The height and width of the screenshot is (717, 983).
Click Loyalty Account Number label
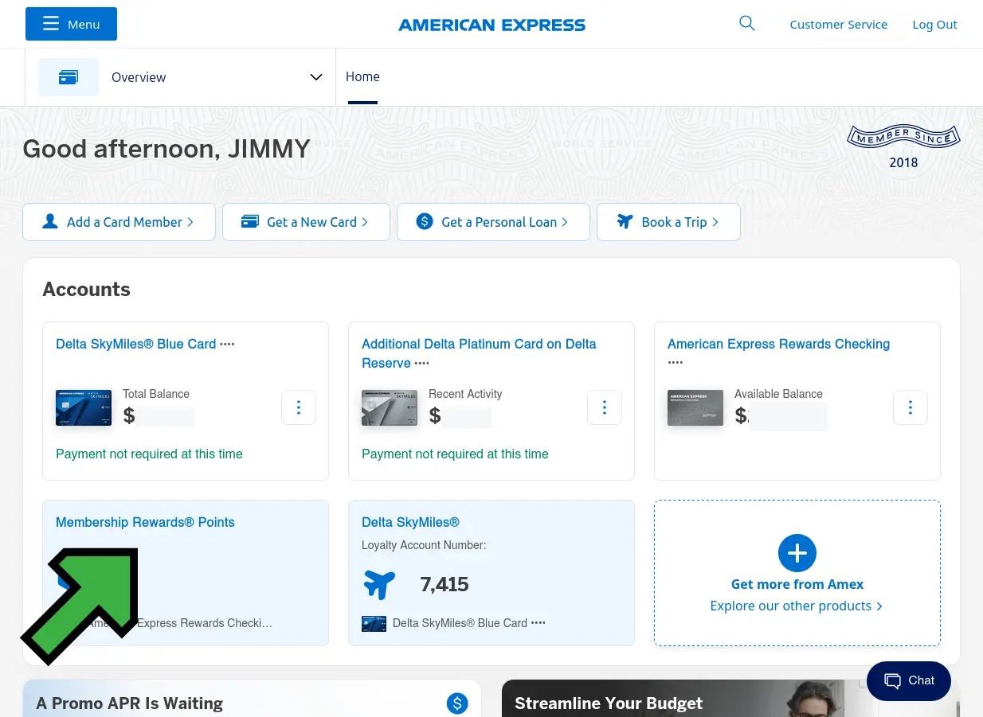(x=424, y=545)
